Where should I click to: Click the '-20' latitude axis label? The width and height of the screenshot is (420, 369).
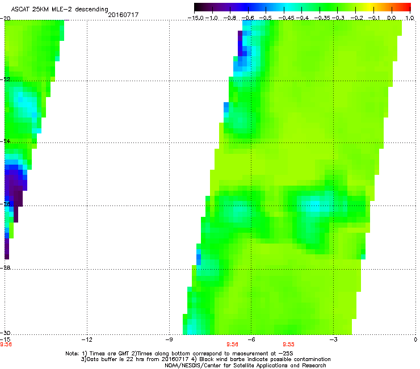[5, 19]
